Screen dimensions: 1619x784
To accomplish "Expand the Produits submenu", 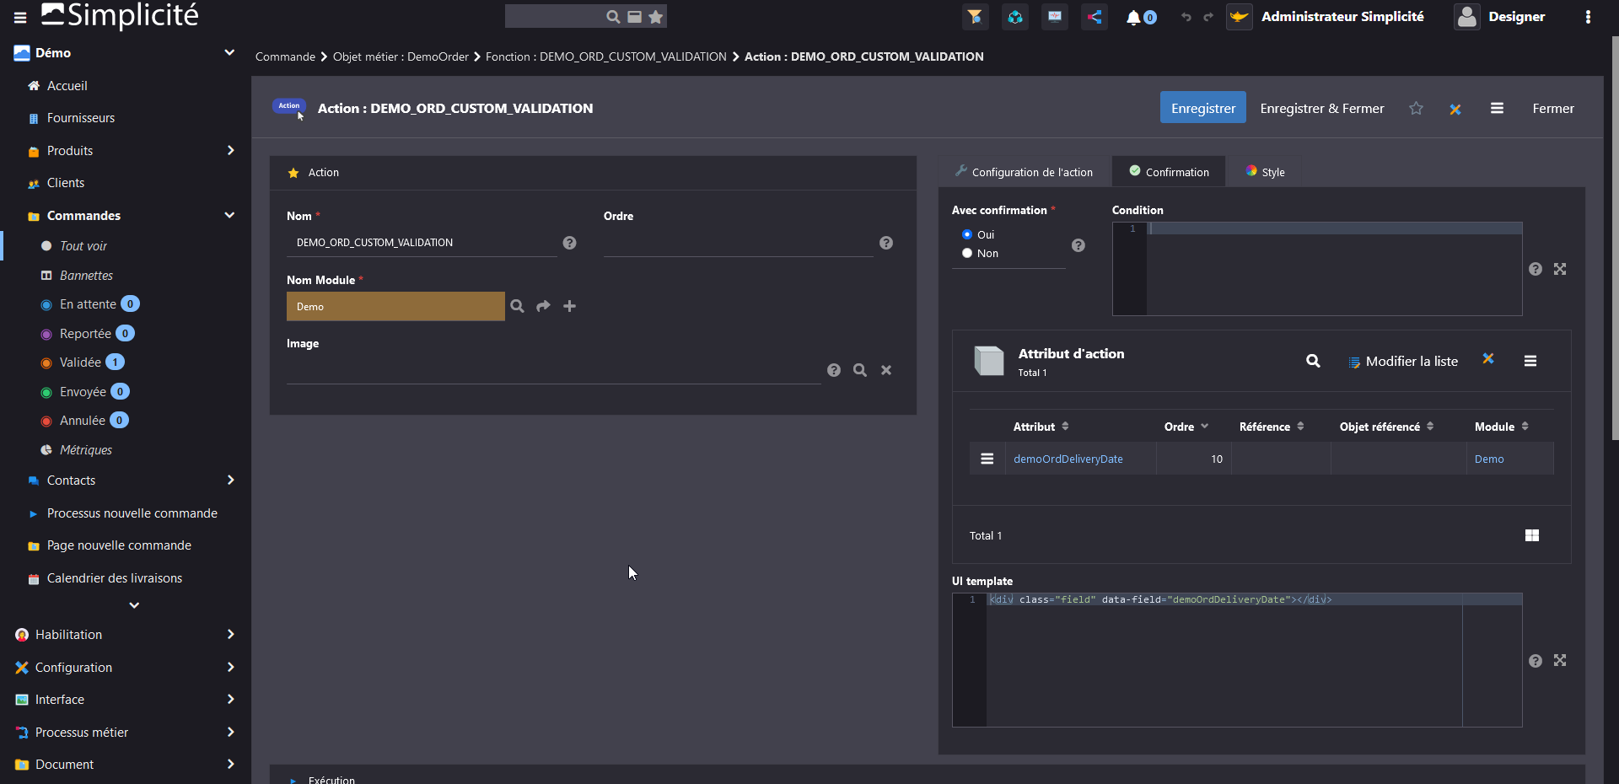I will [230, 150].
